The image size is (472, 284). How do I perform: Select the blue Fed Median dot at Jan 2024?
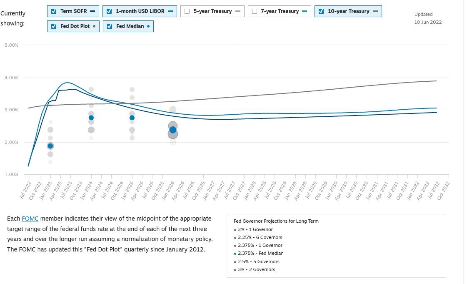click(x=91, y=118)
